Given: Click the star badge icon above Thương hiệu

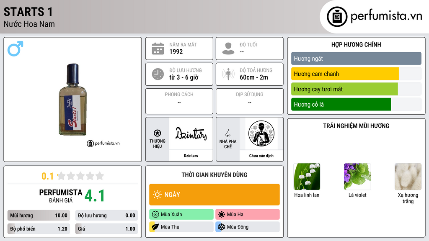Looking at the screenshot, I should tap(158, 133).
